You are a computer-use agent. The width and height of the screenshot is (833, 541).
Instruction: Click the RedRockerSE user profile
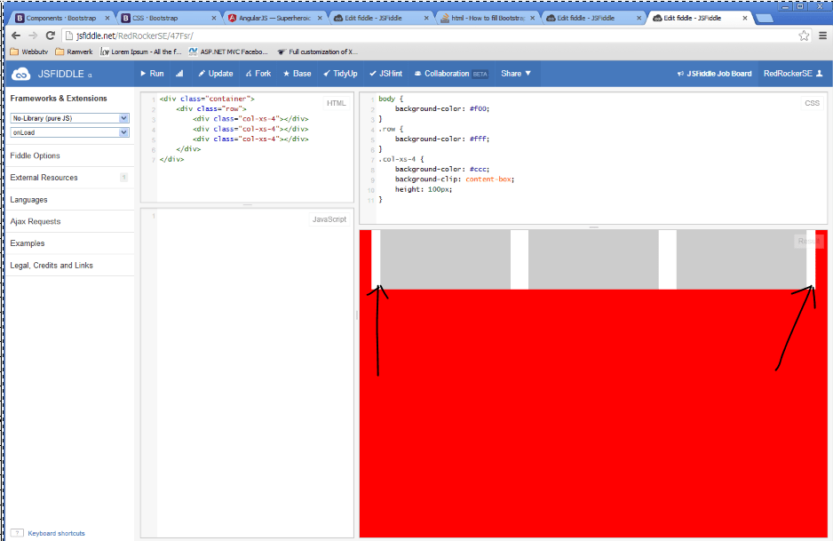pos(787,74)
